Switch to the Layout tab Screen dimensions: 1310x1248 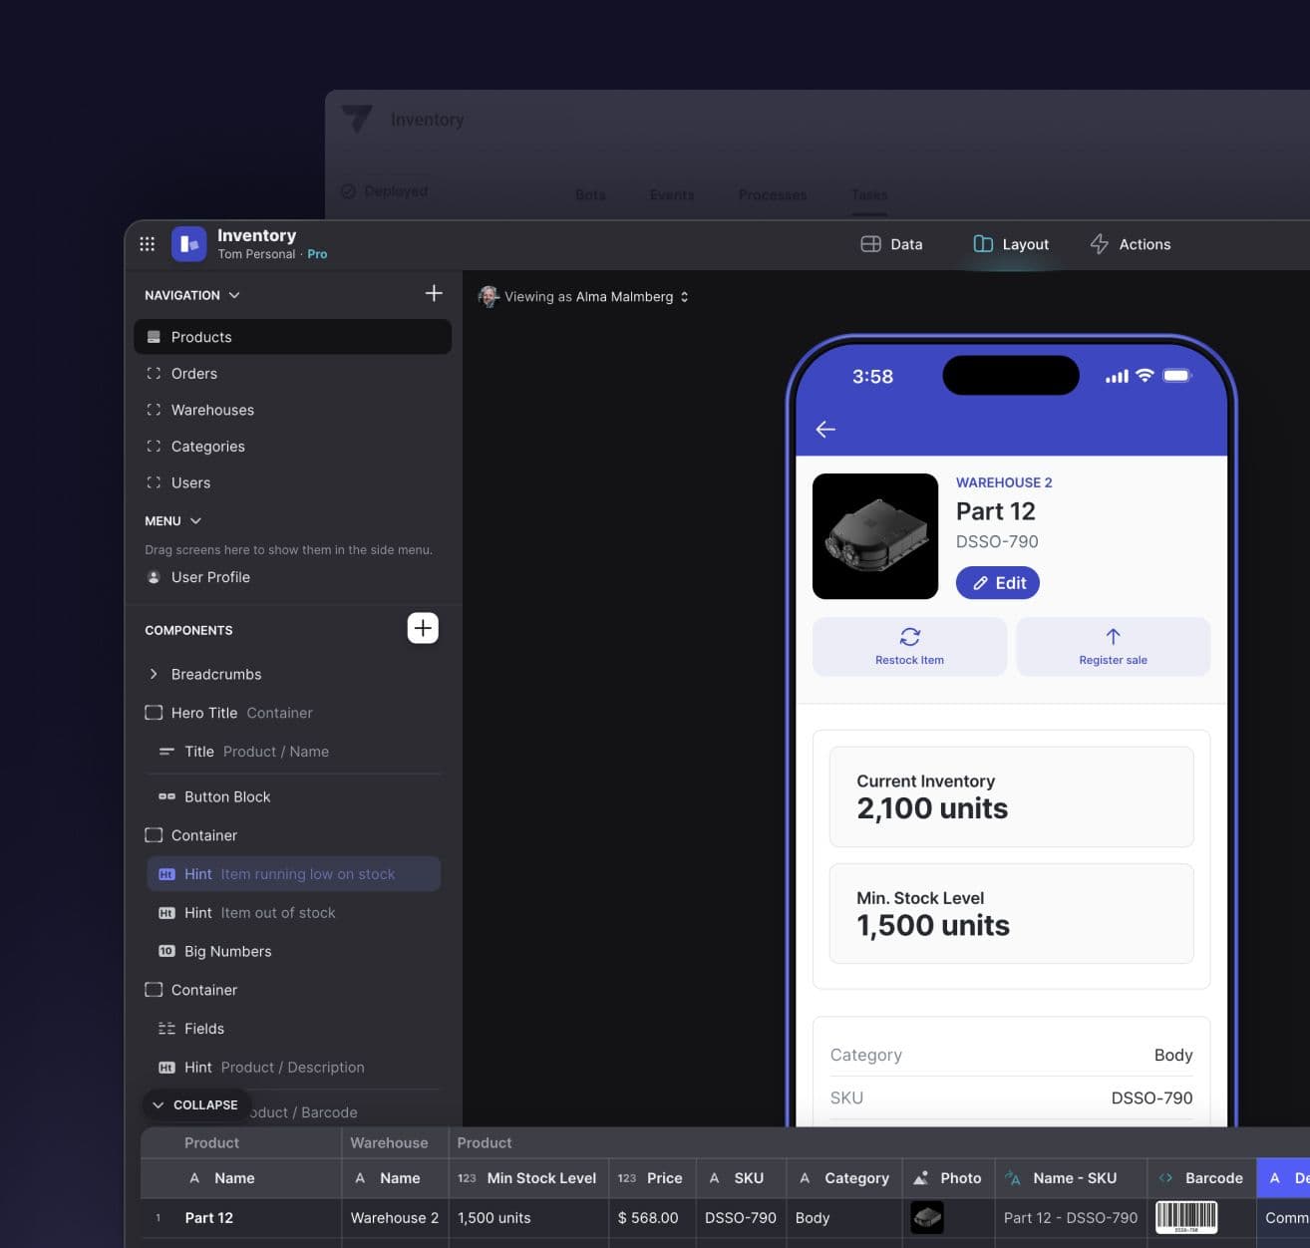(1011, 244)
